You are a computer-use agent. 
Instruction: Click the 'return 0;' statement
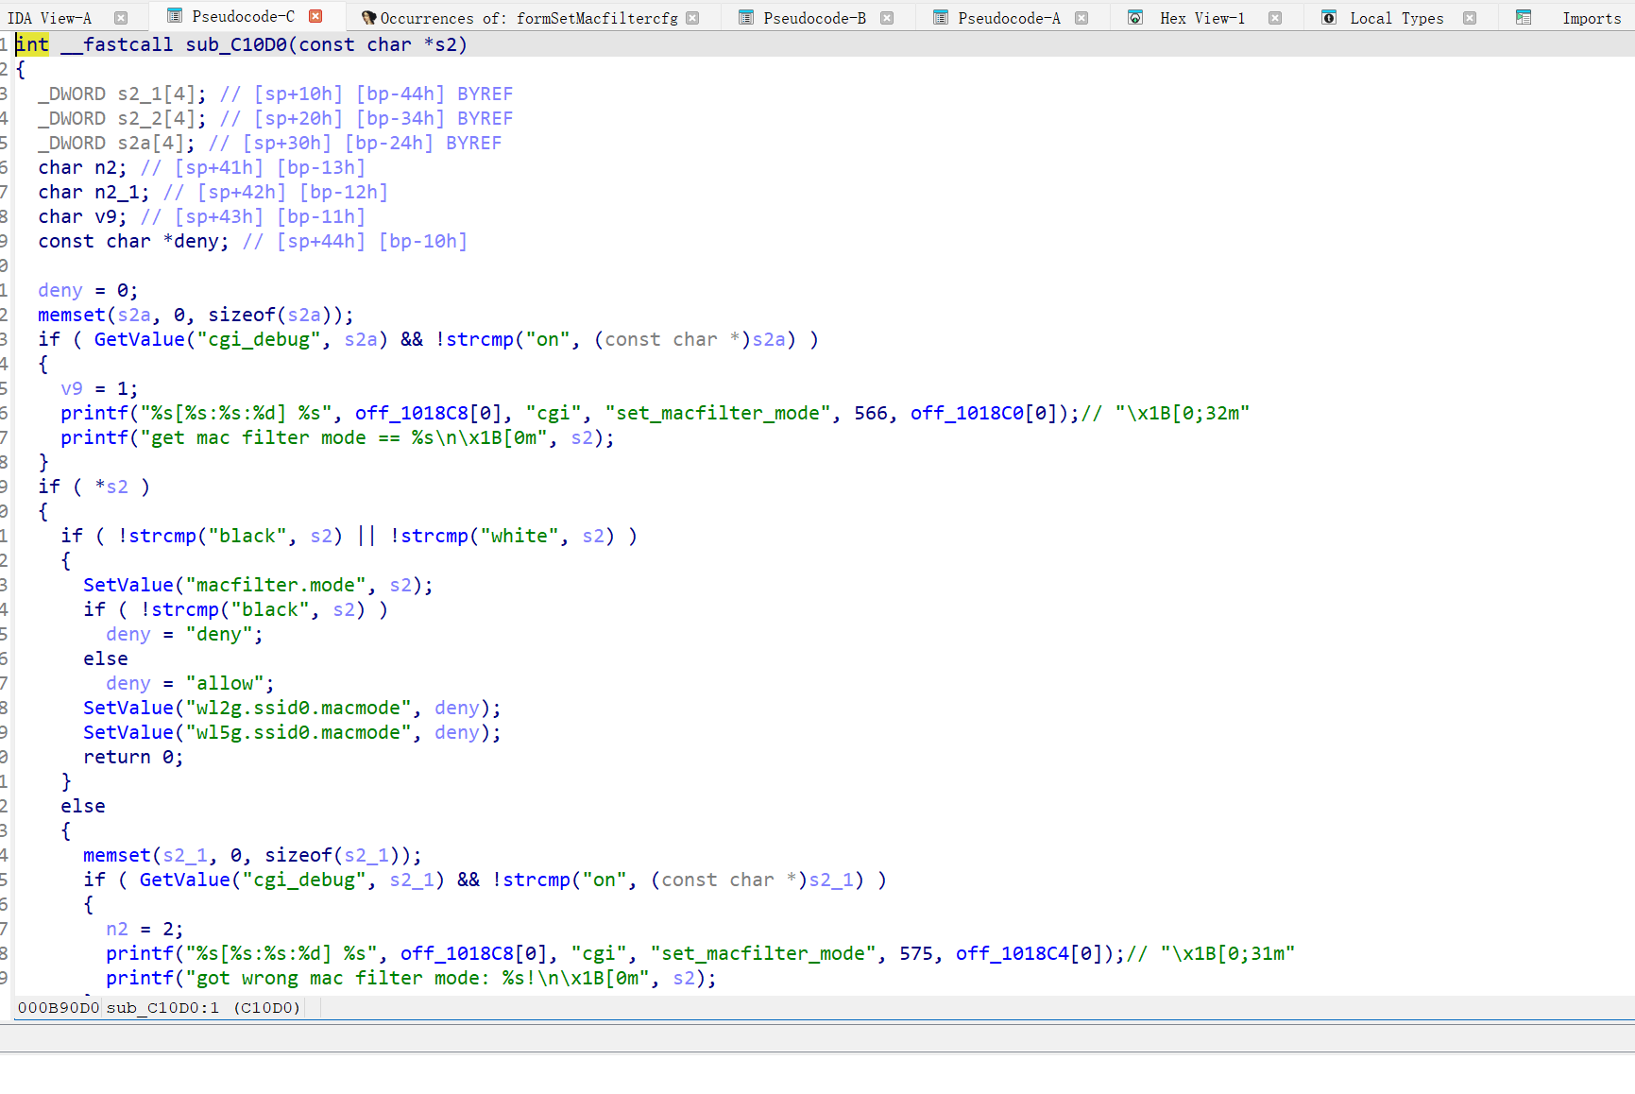pyautogui.click(x=134, y=757)
